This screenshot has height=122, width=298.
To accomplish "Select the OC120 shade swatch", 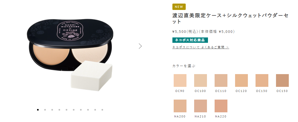I will click(x=241, y=80).
